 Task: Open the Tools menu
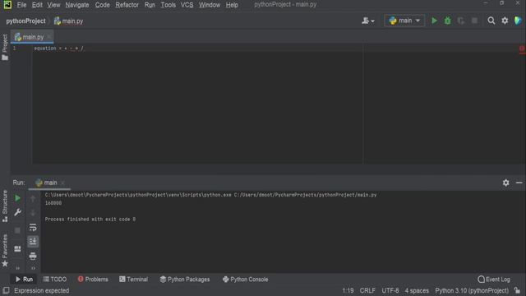(168, 5)
